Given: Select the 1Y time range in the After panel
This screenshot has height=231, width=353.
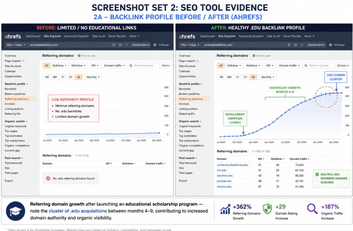Looking at the screenshot, I should pyautogui.click(x=237, y=77).
